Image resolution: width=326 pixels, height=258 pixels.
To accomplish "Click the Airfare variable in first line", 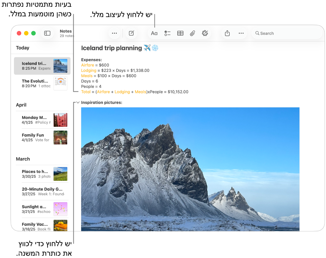I will [x=88, y=65].
